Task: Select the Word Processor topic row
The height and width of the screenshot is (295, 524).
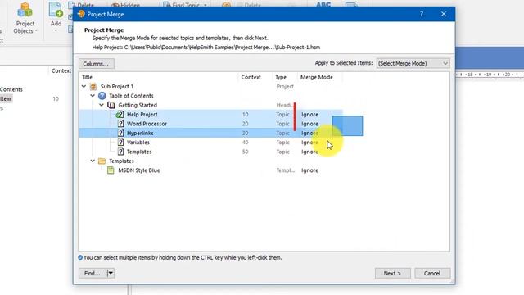Action: coord(210,124)
